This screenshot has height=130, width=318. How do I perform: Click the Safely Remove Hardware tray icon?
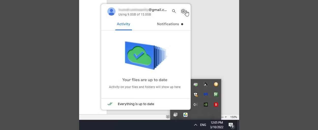tap(196, 84)
